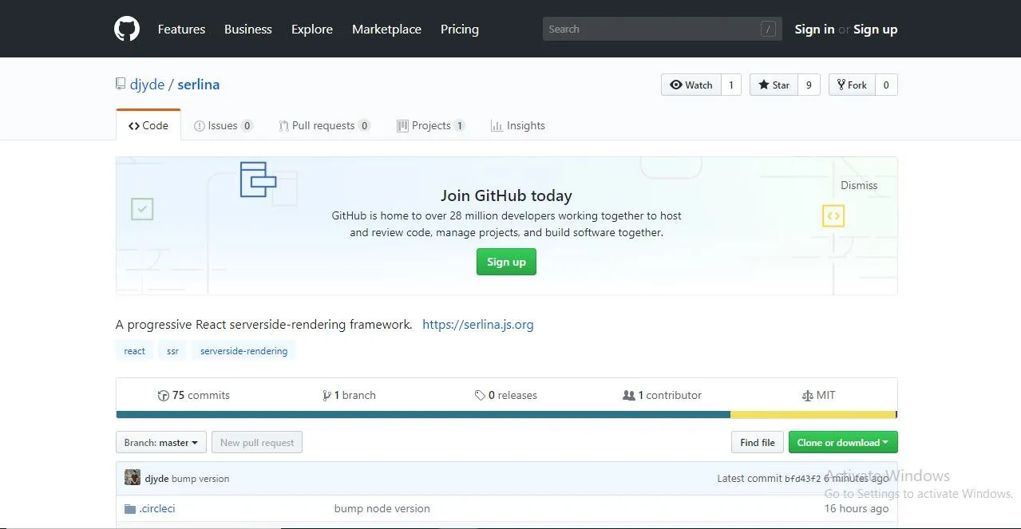Click the Fork button
This screenshot has height=529, width=1021.
pos(852,85)
